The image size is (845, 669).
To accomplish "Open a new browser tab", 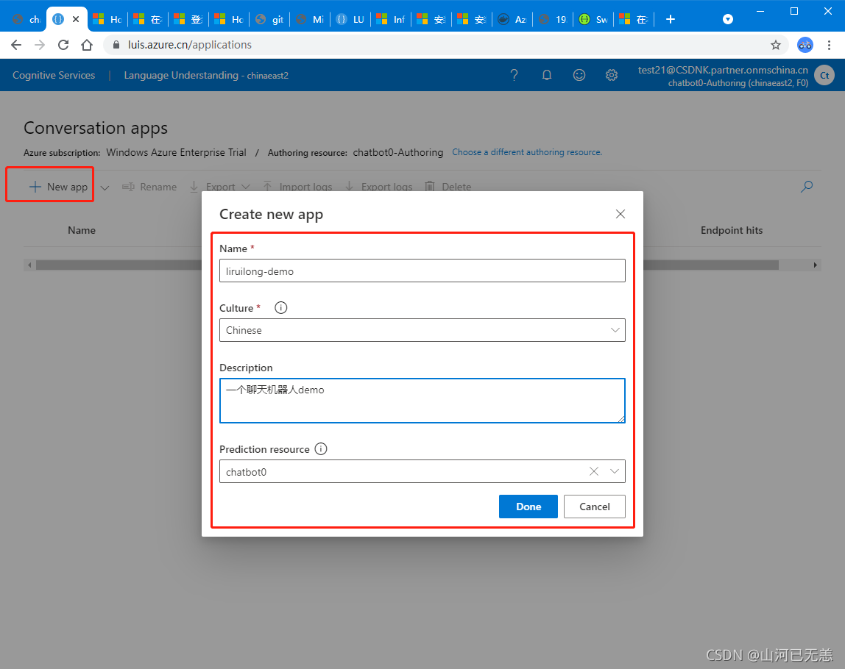I will coord(671,19).
